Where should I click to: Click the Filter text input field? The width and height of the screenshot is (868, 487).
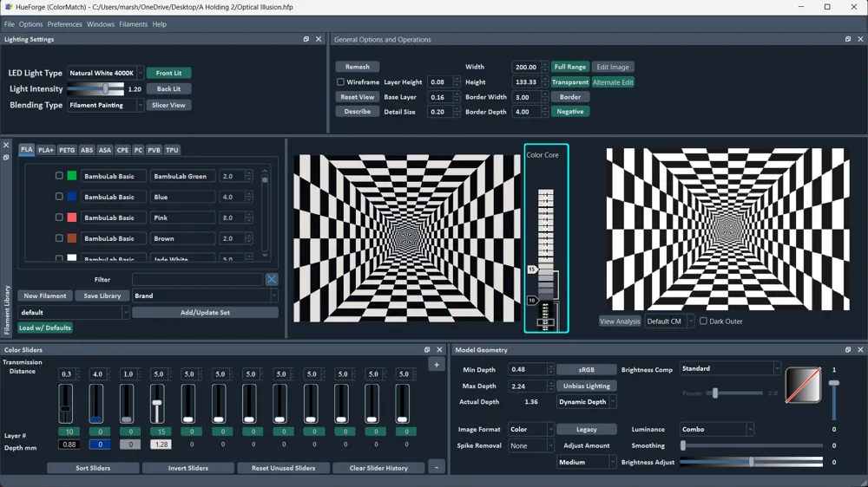pos(197,279)
